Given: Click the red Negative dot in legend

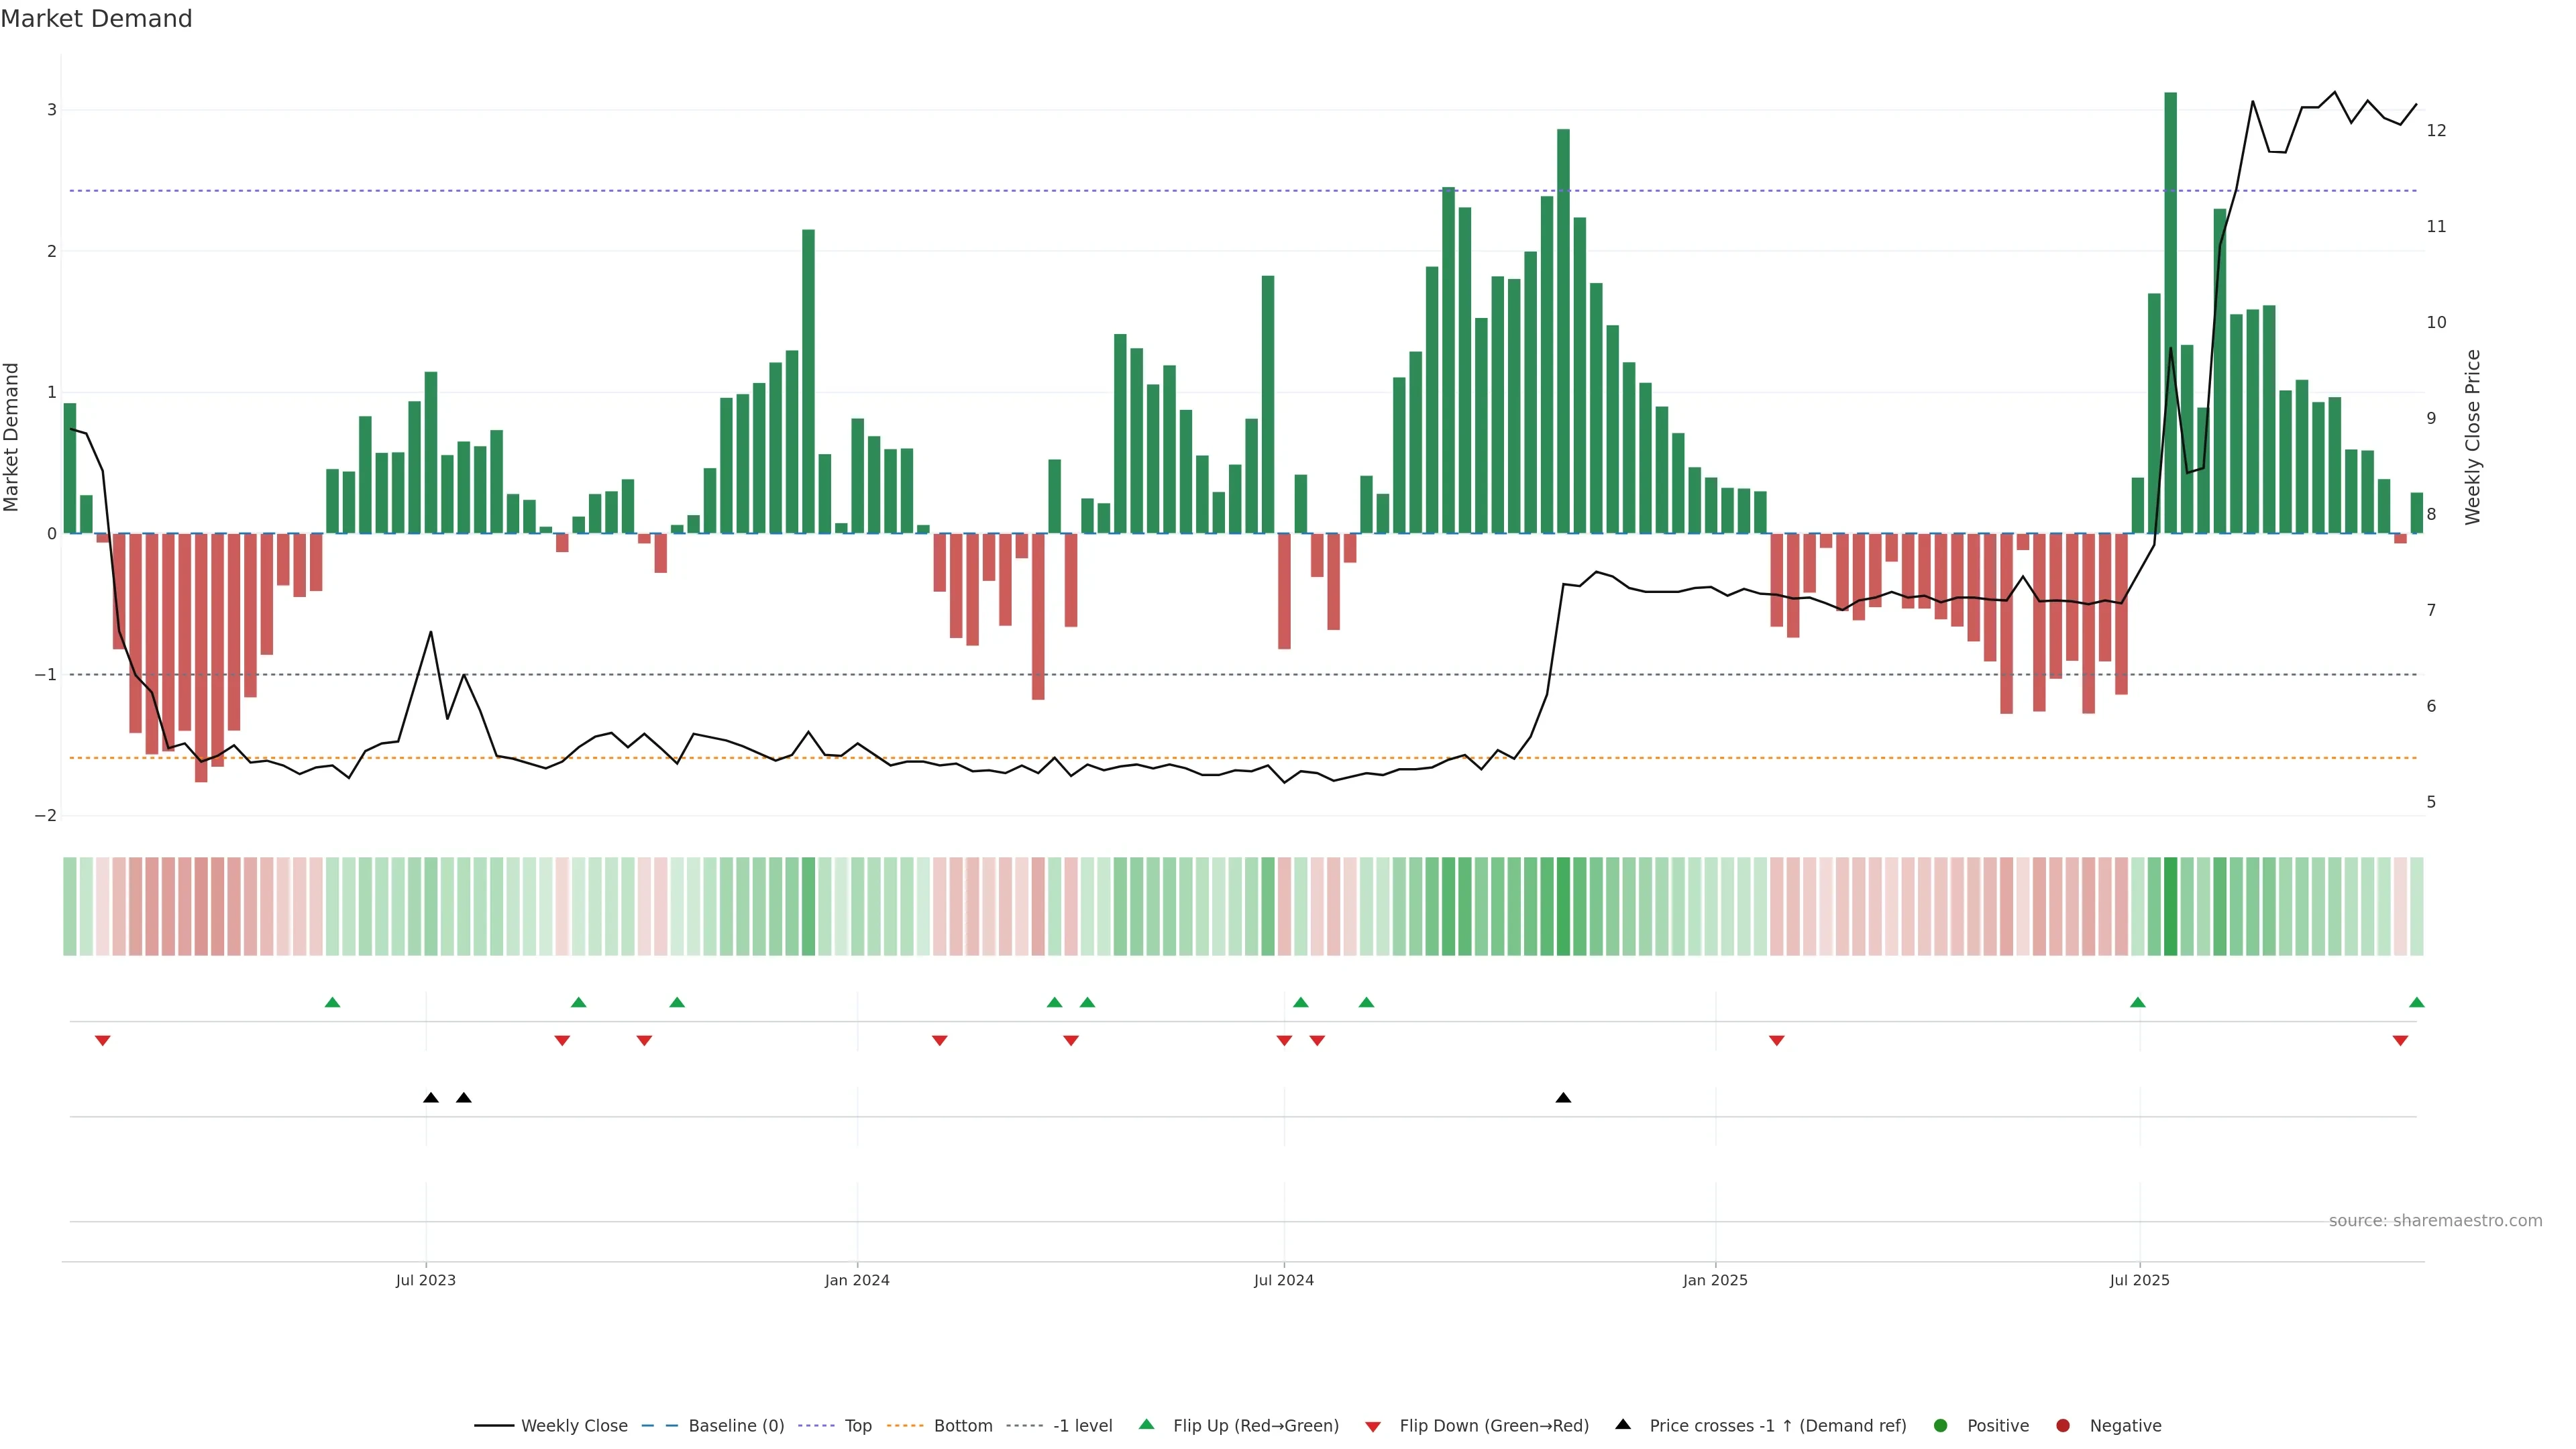Looking at the screenshot, I should (2063, 1425).
